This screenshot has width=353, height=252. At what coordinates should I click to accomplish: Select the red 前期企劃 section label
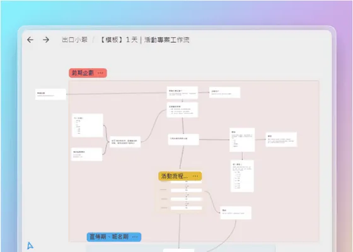[88, 73]
